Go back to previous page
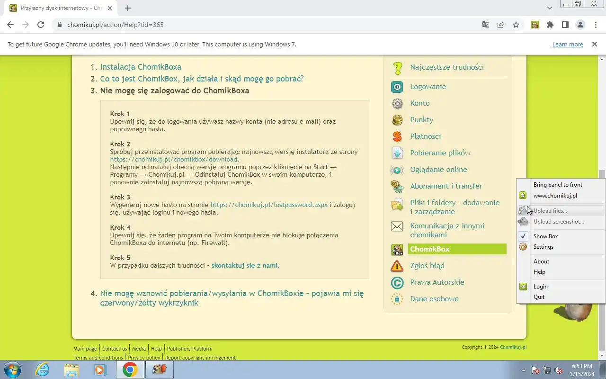This screenshot has width=606, height=379. coord(10,25)
